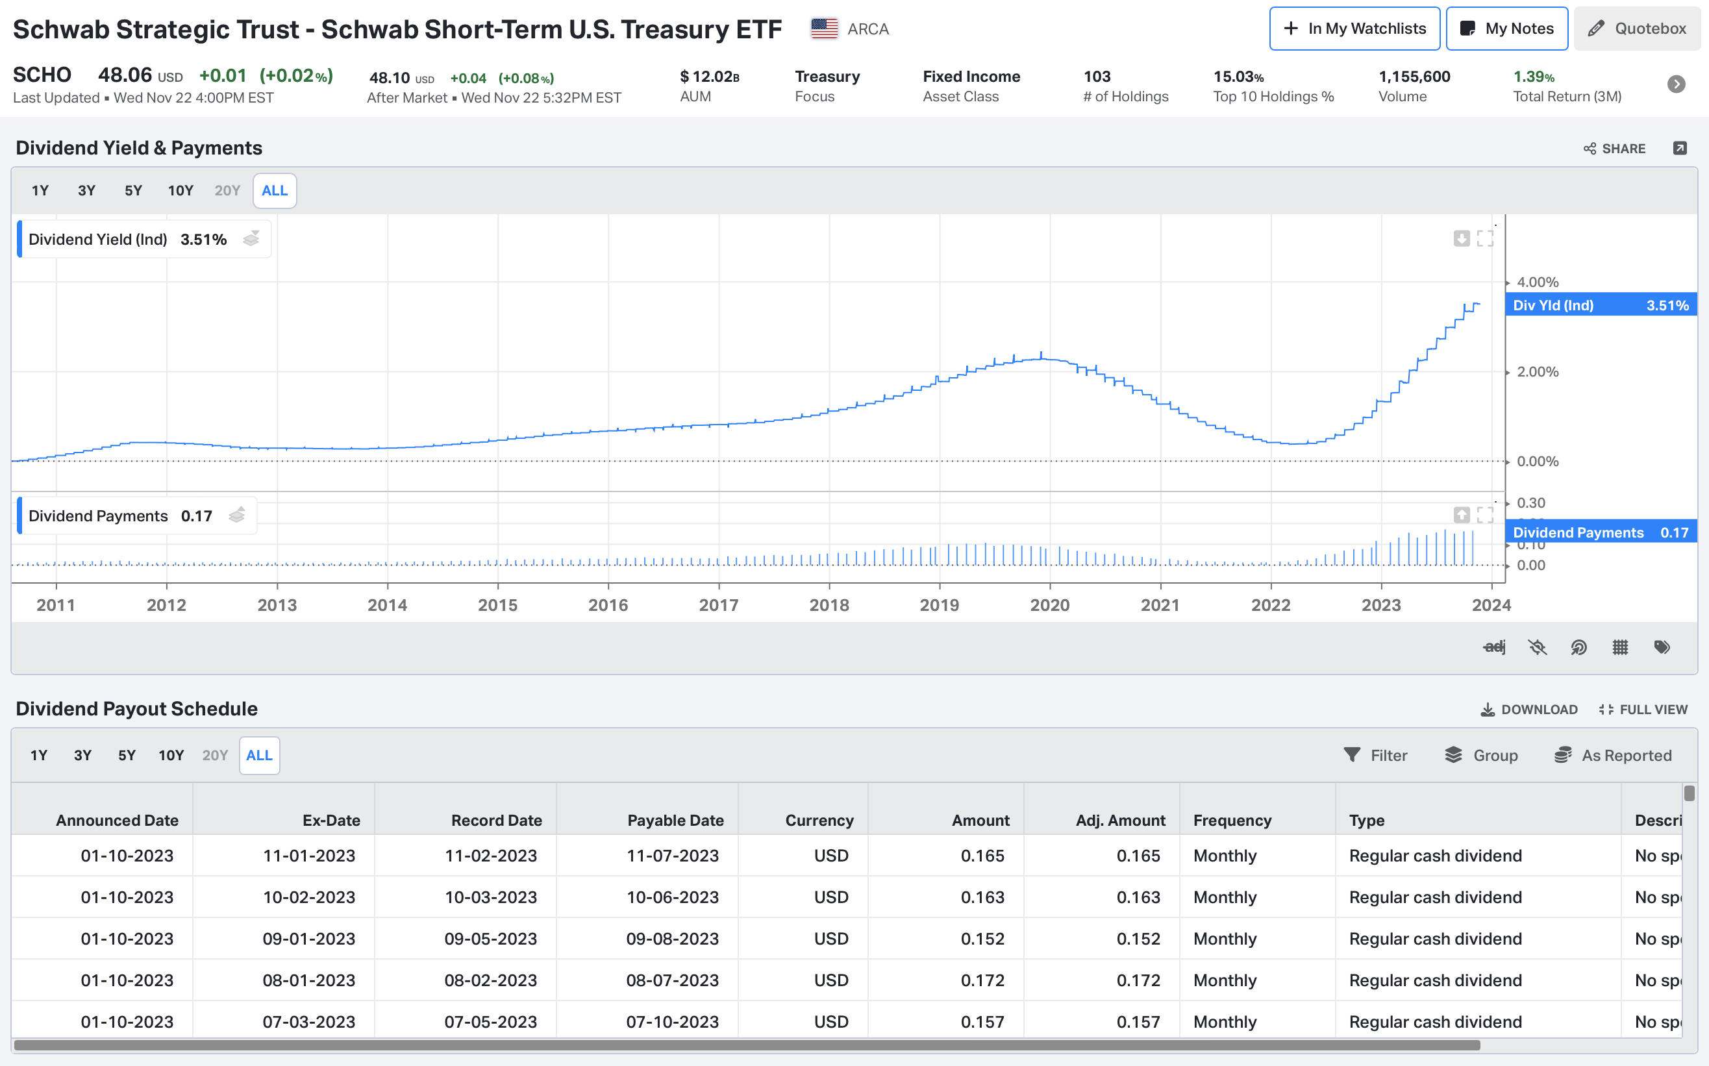The image size is (1709, 1066).
Task: Open the Quotebox editor
Action: click(1636, 29)
